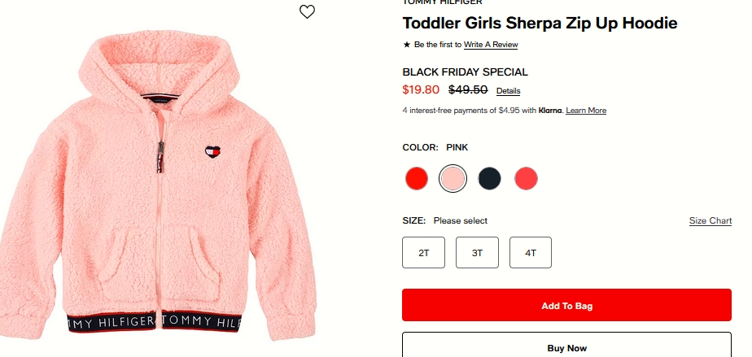The image size is (752, 357).
Task: Click the $19.80 sale price
Action: (421, 89)
